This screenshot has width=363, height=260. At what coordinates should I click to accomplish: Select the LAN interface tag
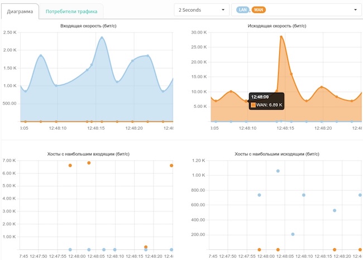point(242,10)
